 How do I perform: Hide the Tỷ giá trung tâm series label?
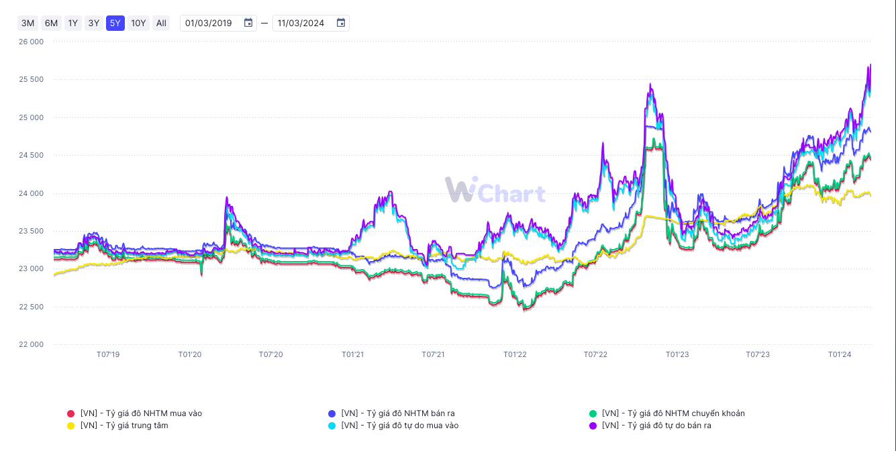click(x=124, y=425)
